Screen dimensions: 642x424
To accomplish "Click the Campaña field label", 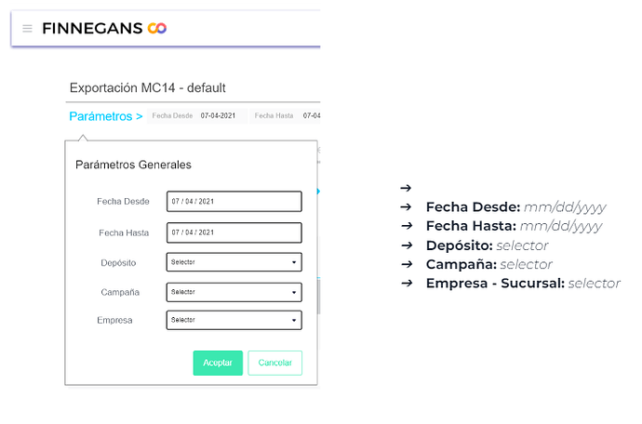I will tap(121, 292).
